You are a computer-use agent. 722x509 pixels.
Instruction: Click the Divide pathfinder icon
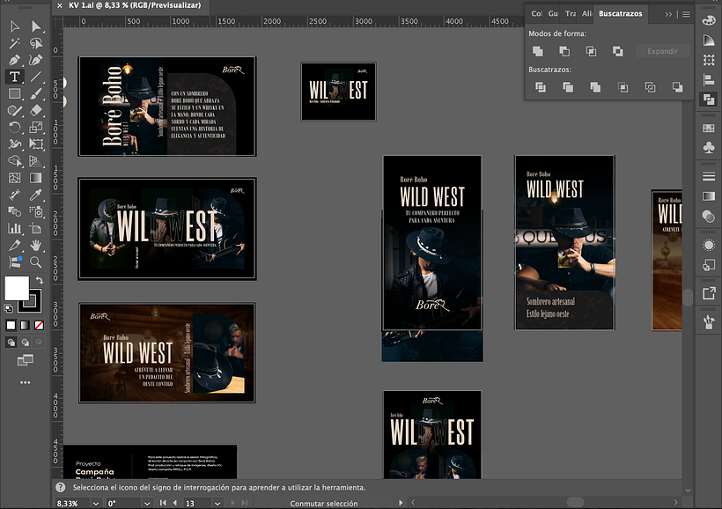tap(541, 87)
